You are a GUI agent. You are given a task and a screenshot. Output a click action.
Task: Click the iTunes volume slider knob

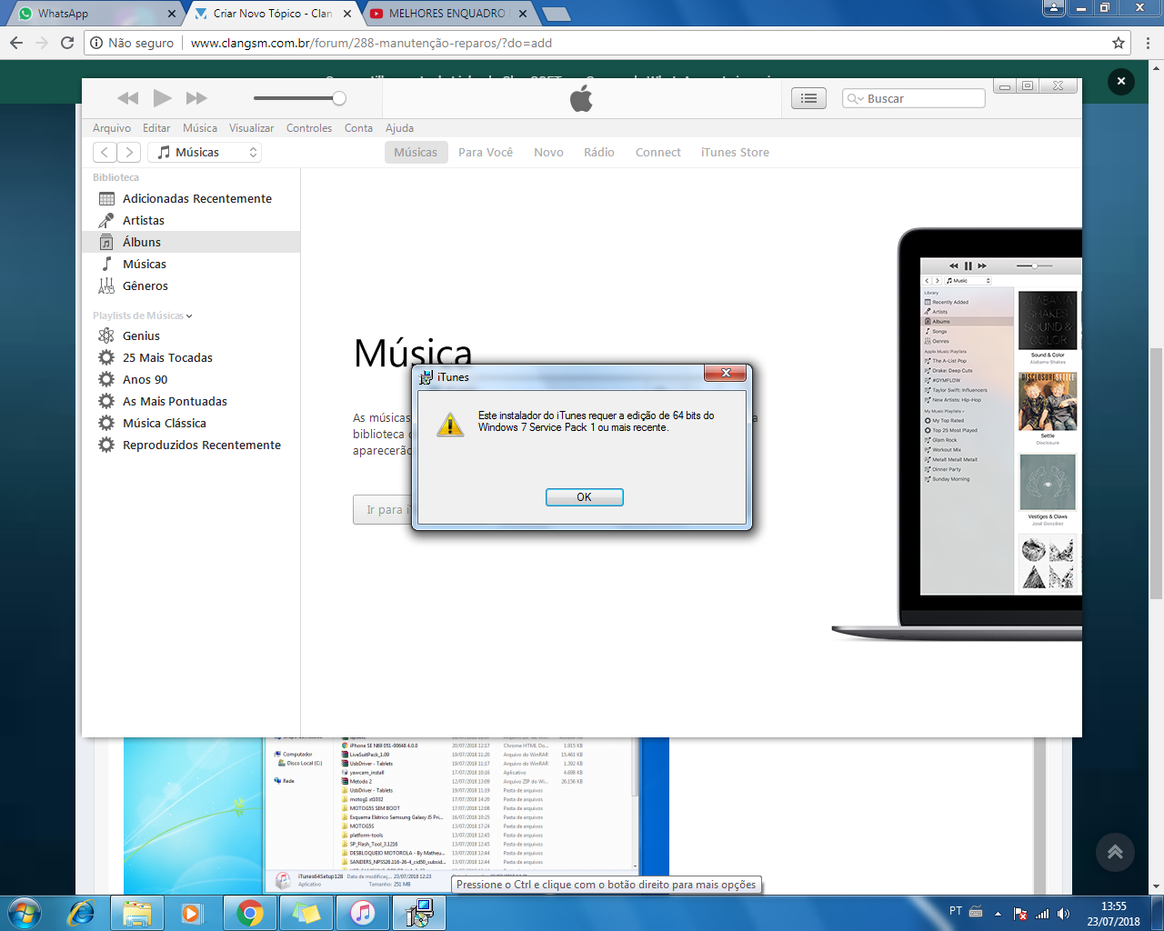coord(339,98)
